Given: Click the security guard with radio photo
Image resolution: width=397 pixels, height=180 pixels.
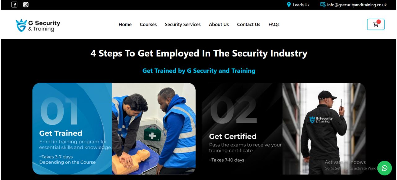Looking at the screenshot, I should [x=324, y=128].
